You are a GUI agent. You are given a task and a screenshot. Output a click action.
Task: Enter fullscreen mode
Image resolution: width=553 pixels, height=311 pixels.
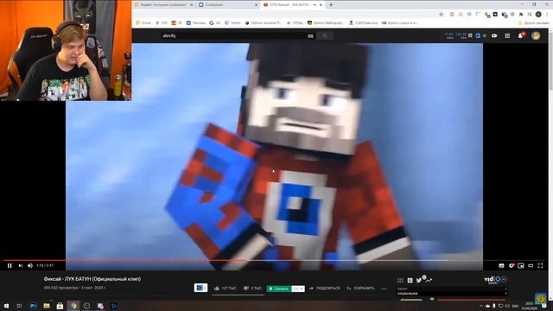click(540, 265)
